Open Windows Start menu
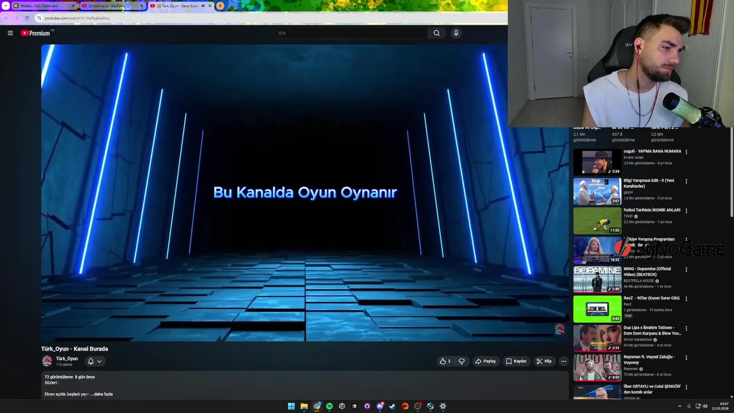734x413 pixels. click(x=291, y=406)
